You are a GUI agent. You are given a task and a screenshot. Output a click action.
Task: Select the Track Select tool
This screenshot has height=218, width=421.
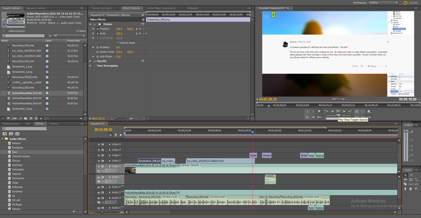pos(411,175)
